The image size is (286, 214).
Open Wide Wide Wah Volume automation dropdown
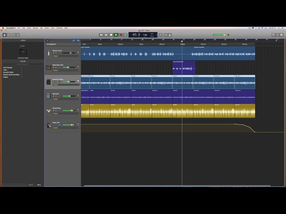[x=66, y=70]
